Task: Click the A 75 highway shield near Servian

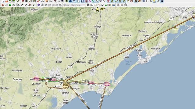Action: click(70, 67)
